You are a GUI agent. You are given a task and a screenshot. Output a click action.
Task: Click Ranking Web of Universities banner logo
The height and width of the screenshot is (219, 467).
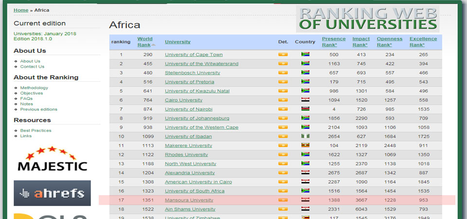(x=368, y=18)
